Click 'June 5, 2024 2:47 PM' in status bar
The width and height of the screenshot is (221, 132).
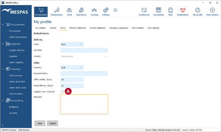tap(192, 130)
